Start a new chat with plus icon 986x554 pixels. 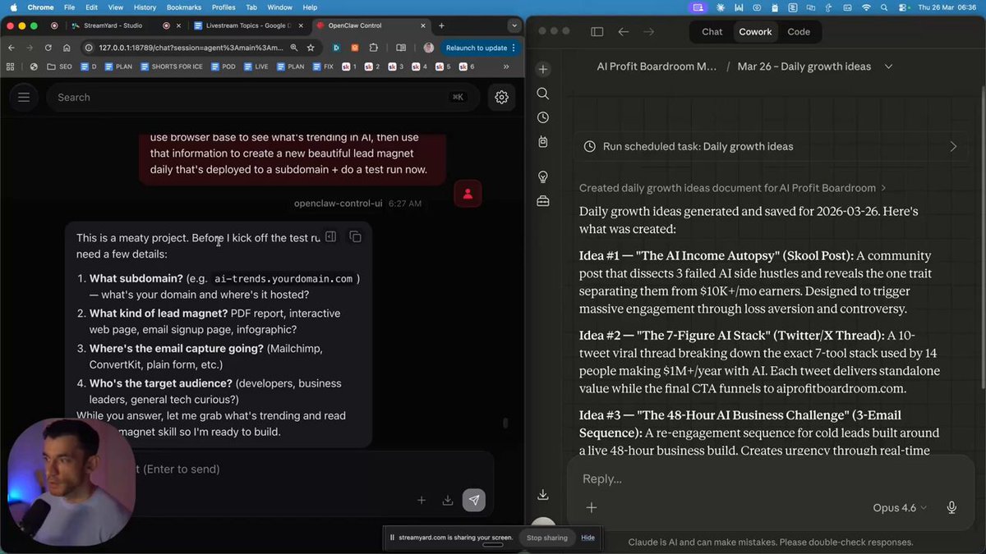[543, 69]
